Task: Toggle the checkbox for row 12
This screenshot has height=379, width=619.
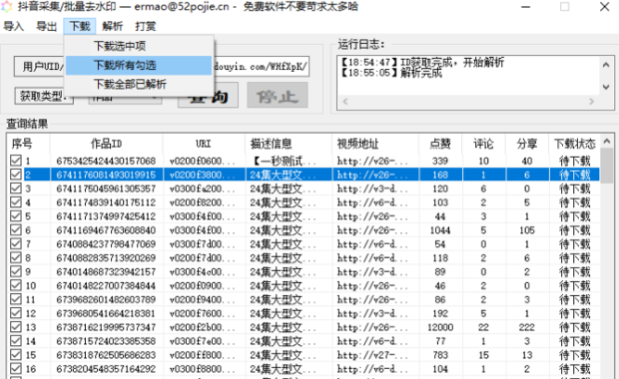Action: (16, 313)
